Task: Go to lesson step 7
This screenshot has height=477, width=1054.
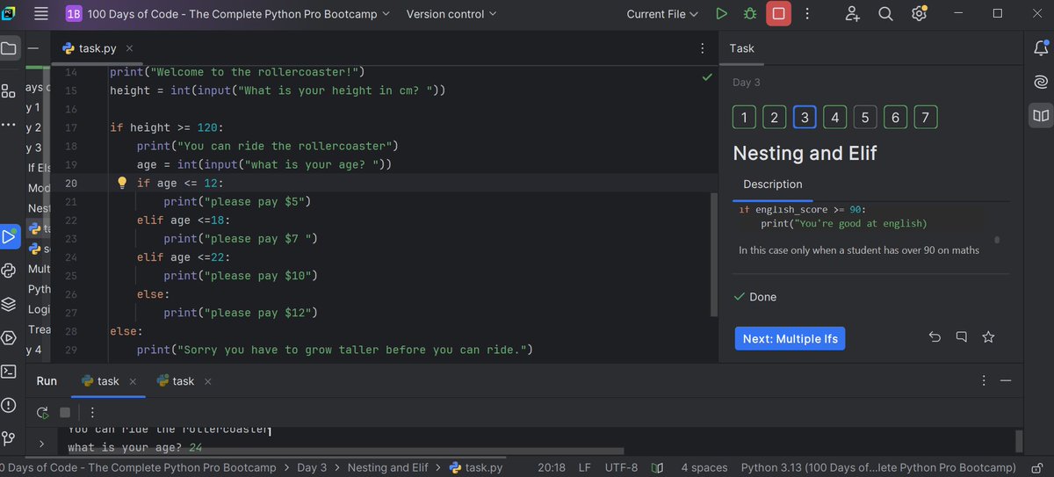Action: click(x=926, y=117)
